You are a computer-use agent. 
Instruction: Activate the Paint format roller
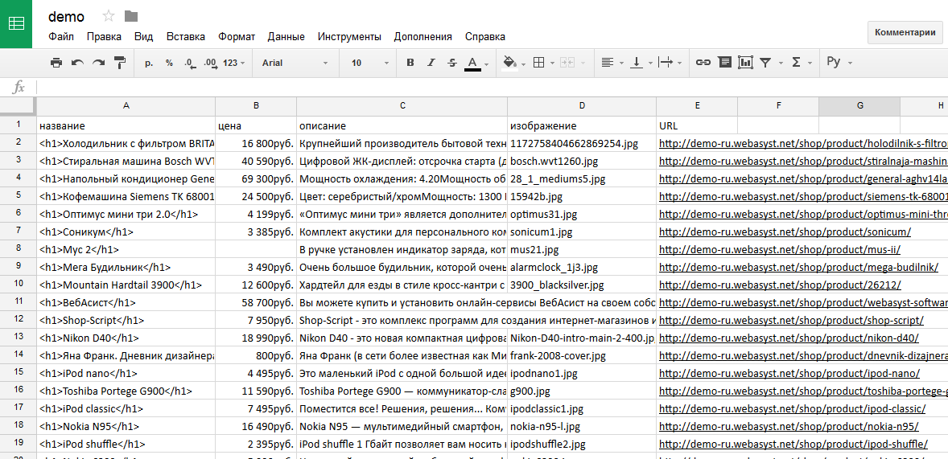120,63
